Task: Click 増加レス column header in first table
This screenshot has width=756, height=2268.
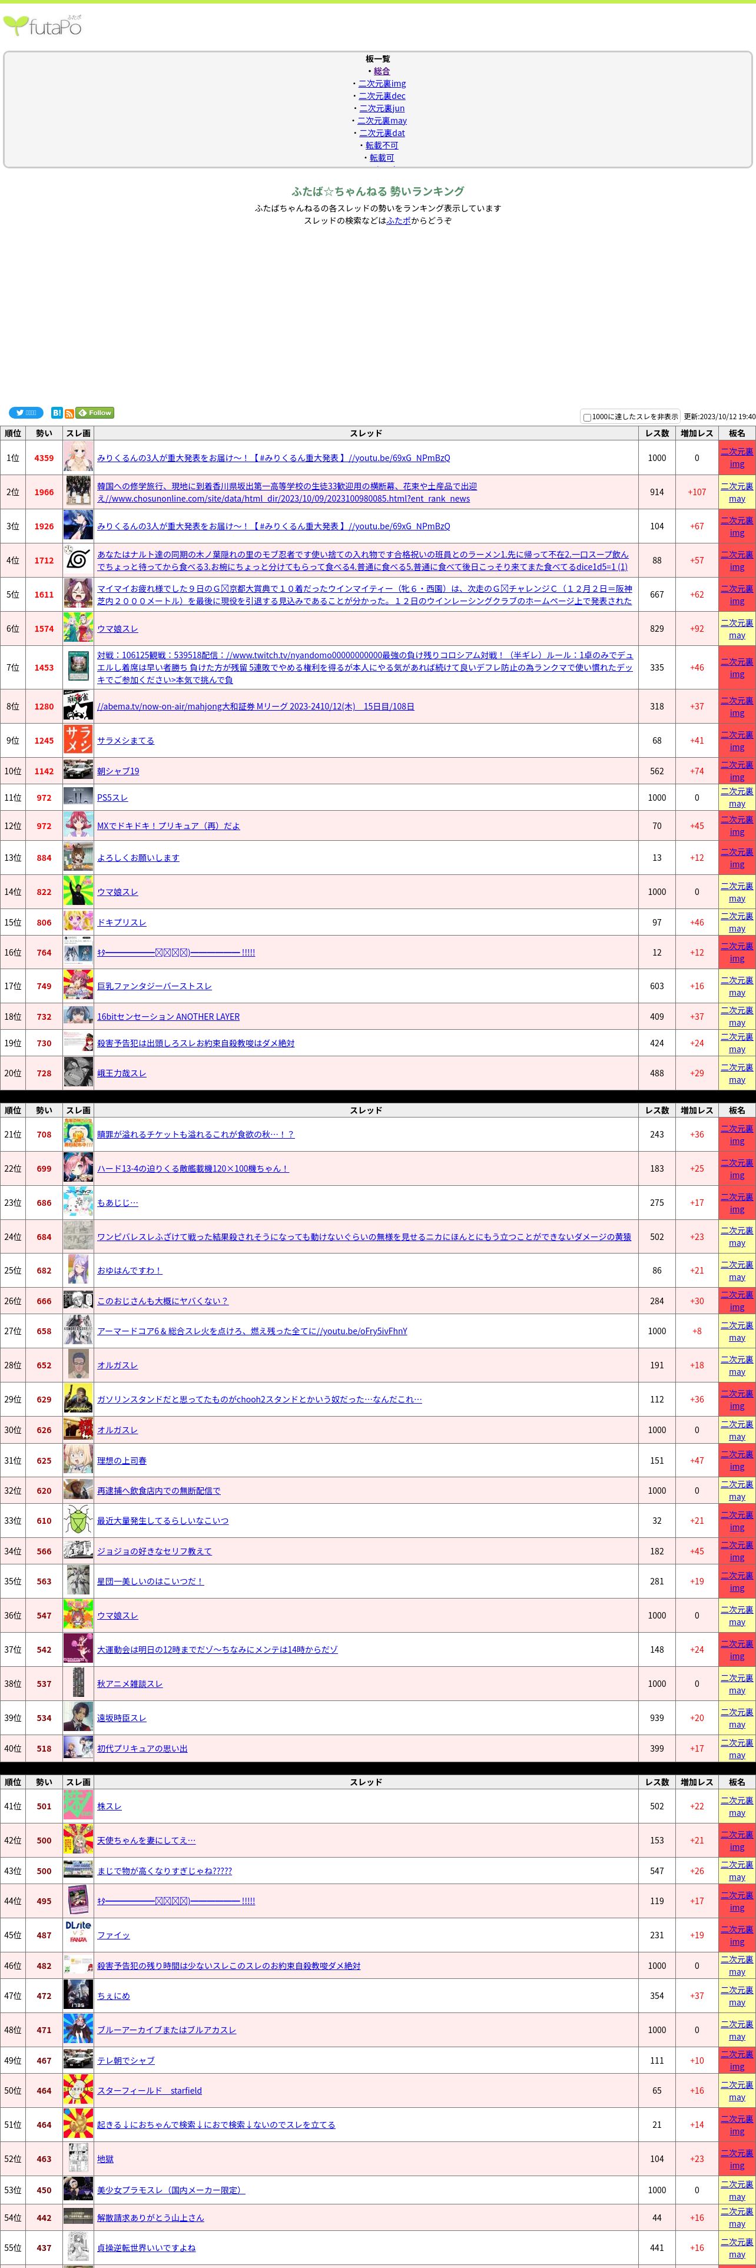Action: 697,433
